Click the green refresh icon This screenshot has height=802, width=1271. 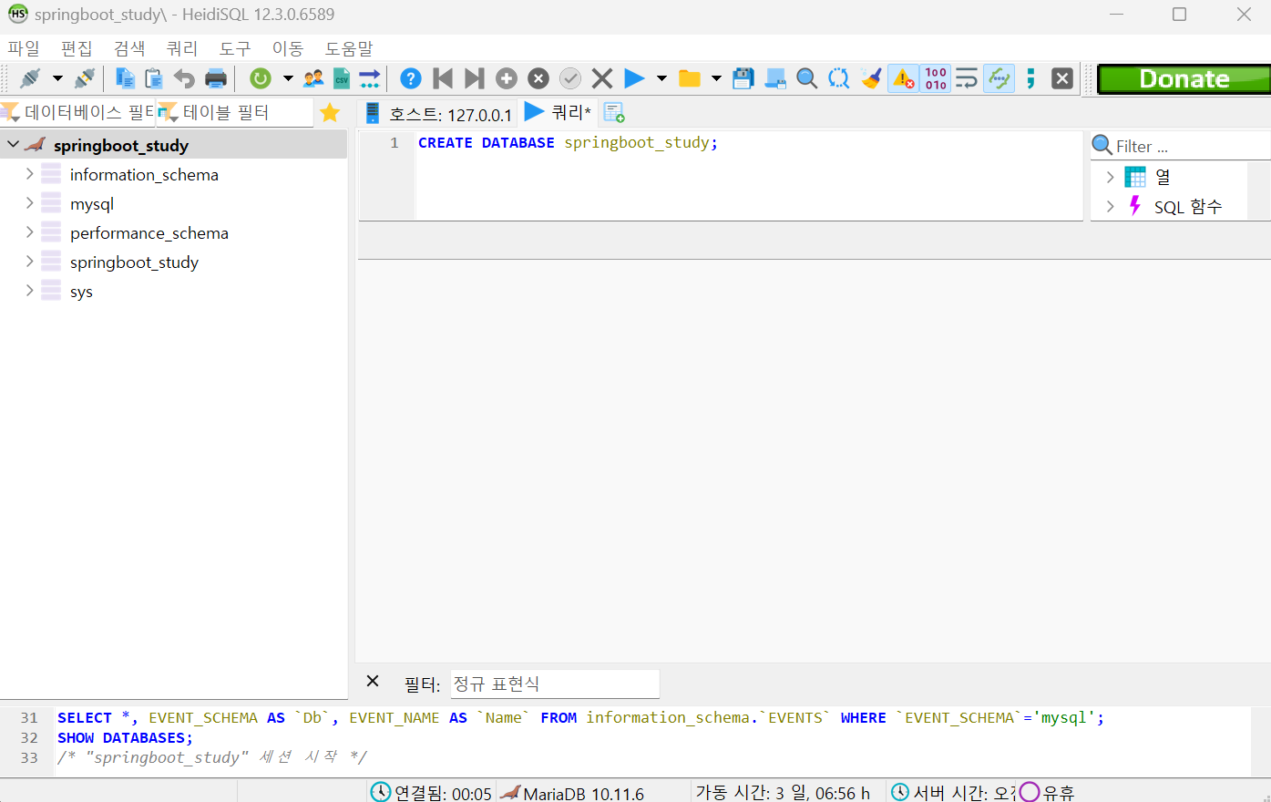coord(261,78)
